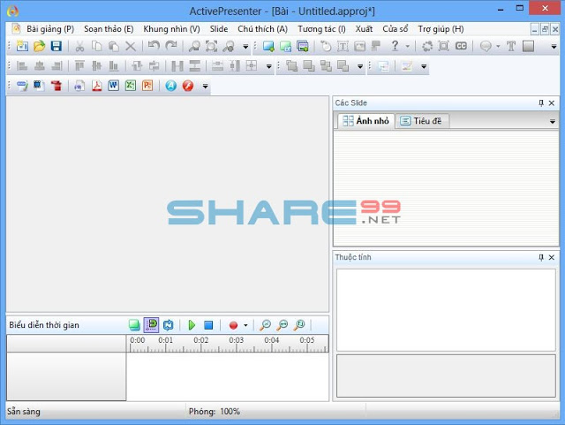
Task: Click the Copy icon
Action: click(x=96, y=46)
